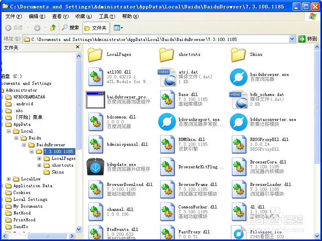
Task: Click file pane scroll down arrow
Action: (x=317, y=236)
